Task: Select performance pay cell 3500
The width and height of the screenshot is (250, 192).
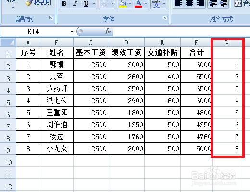Action: click(x=126, y=88)
